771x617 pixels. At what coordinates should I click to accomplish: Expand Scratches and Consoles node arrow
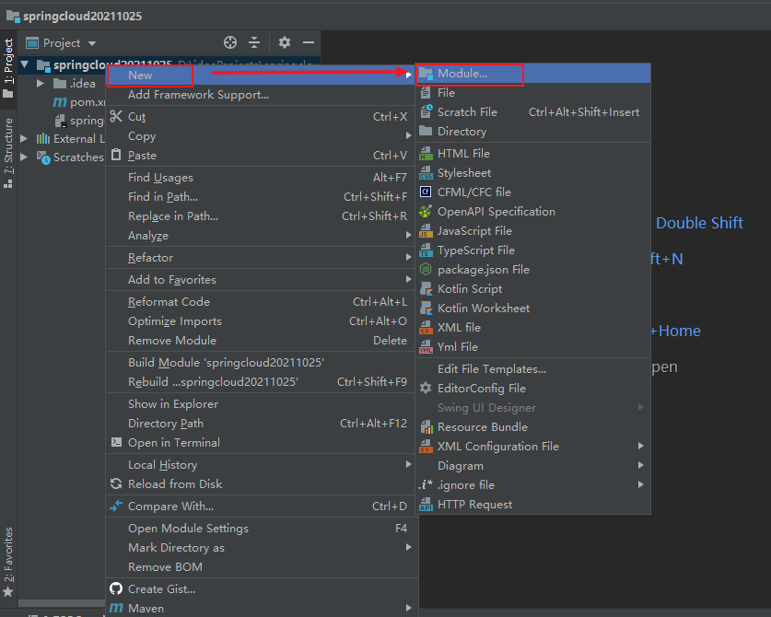[24, 157]
